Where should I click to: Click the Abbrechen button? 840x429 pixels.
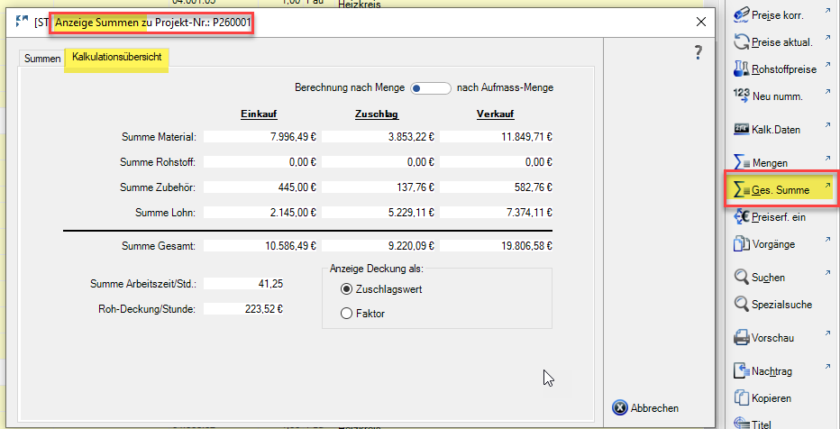pos(645,408)
